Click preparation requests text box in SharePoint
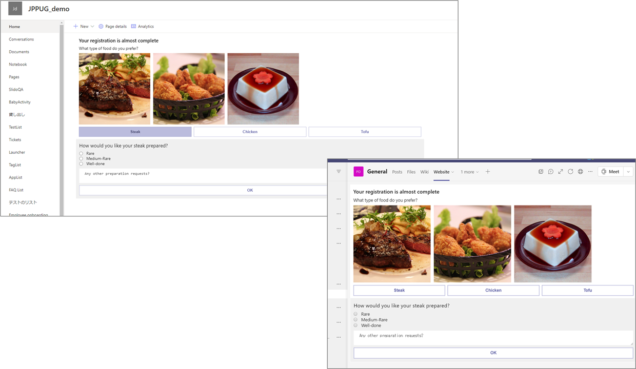The width and height of the screenshot is (636, 369). pyautogui.click(x=203, y=175)
